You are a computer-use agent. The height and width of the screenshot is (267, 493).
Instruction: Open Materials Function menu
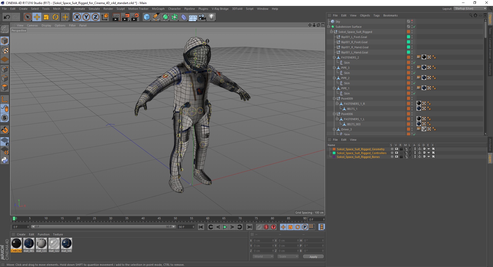pos(44,234)
